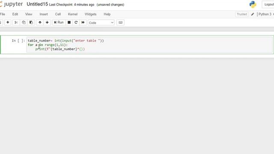The width and height of the screenshot is (274, 154).
Task: Interrupt the kernel with the stop icon
Action: (69, 22)
